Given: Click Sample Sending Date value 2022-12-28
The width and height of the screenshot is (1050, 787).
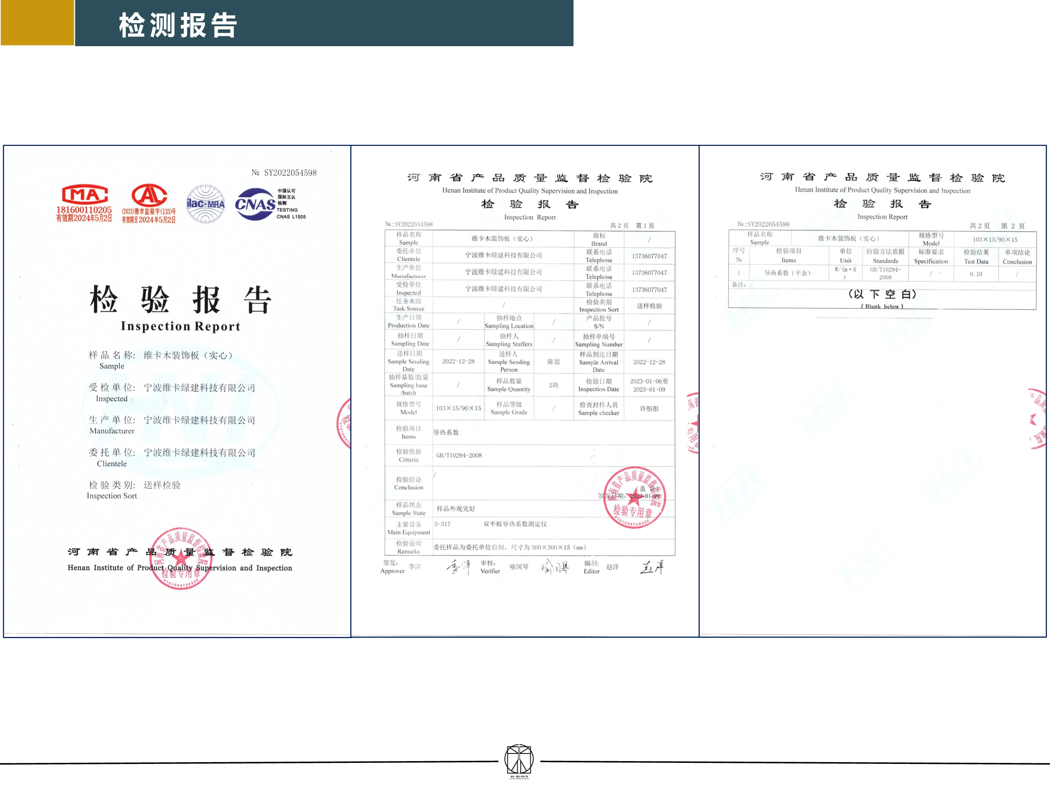Looking at the screenshot, I should tap(458, 361).
